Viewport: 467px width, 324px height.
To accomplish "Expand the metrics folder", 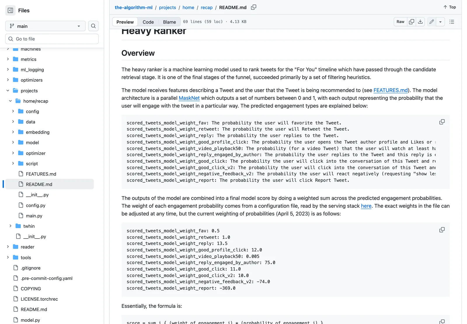I will (8, 59).
